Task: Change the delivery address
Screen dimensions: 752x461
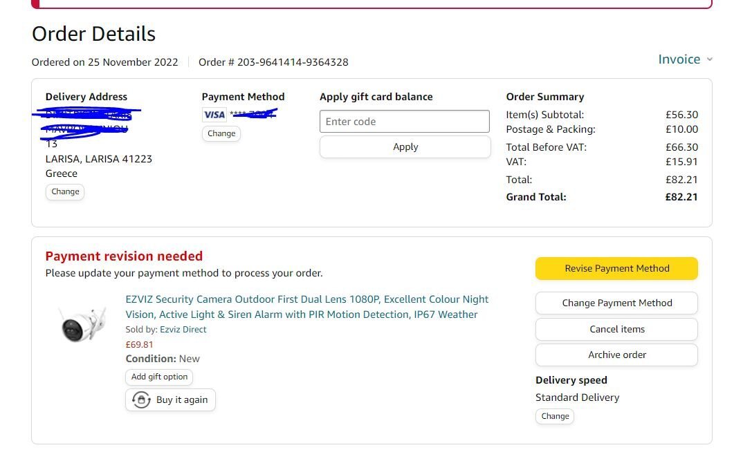Action: point(65,191)
